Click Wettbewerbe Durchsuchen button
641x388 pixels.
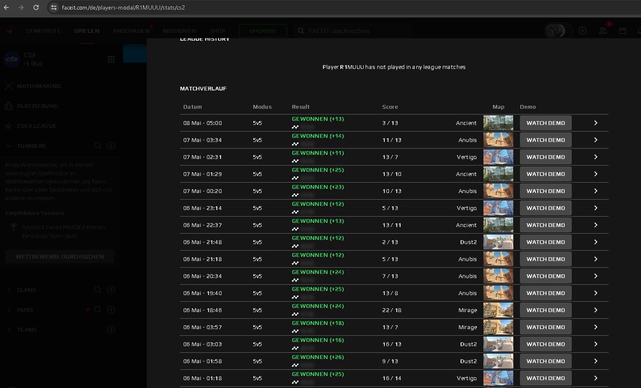pyautogui.click(x=60, y=257)
